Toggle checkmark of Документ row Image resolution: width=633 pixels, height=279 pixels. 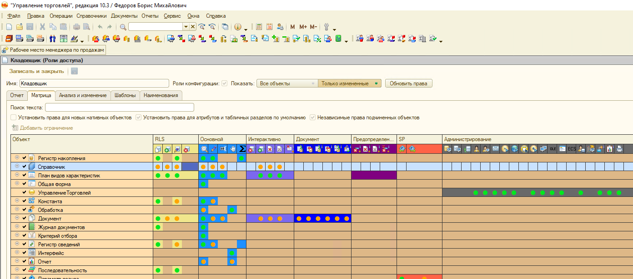pyautogui.click(x=25, y=218)
